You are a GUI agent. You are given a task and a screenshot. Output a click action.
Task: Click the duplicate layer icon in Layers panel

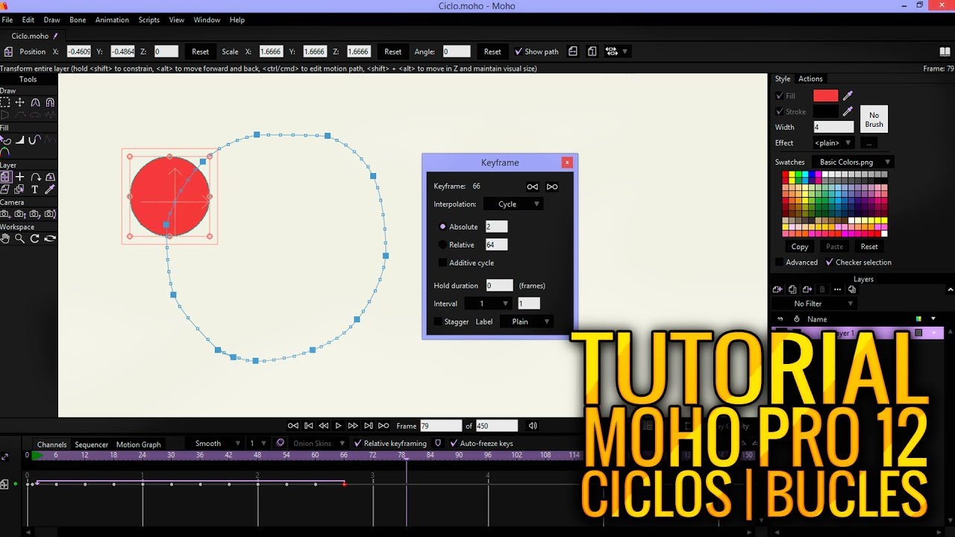792,289
